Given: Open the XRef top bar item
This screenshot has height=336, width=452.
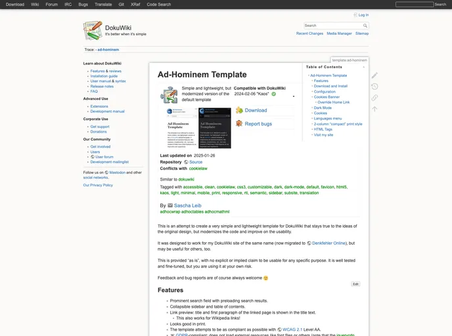Looking at the screenshot, I should pos(135,5).
